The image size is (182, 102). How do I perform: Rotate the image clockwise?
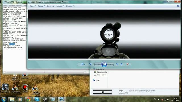click(x=121, y=64)
